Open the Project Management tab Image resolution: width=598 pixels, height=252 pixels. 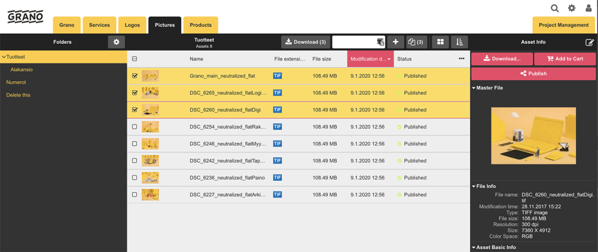(x=564, y=25)
